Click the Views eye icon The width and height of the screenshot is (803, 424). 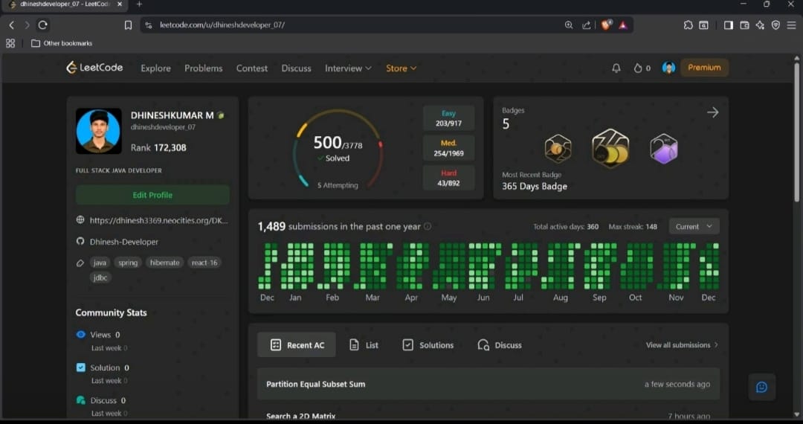click(80, 335)
